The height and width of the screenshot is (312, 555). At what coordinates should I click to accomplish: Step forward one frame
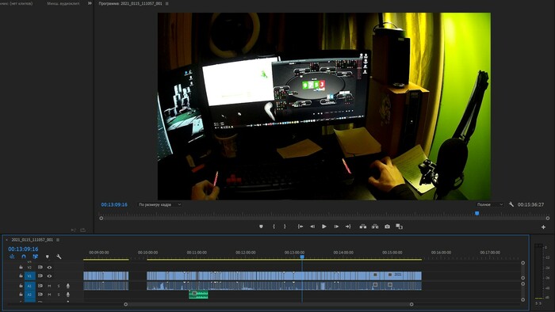336,226
